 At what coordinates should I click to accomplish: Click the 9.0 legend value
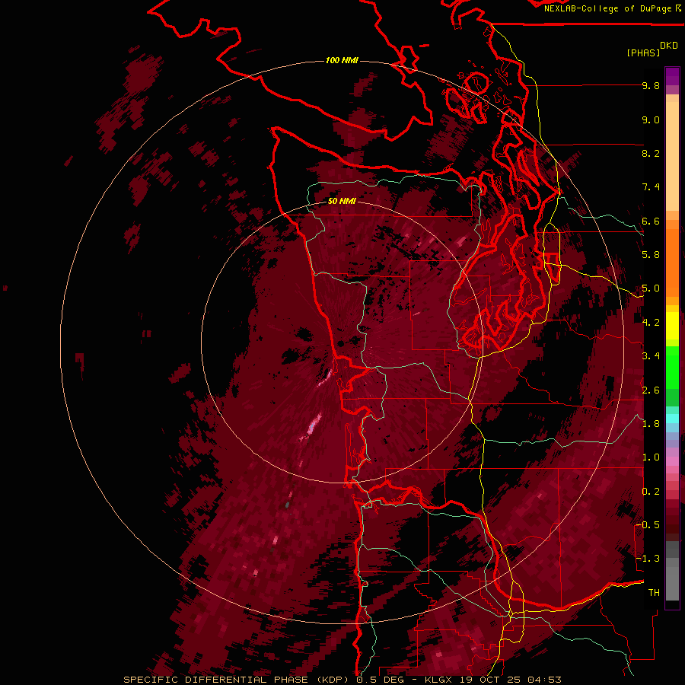click(x=651, y=119)
